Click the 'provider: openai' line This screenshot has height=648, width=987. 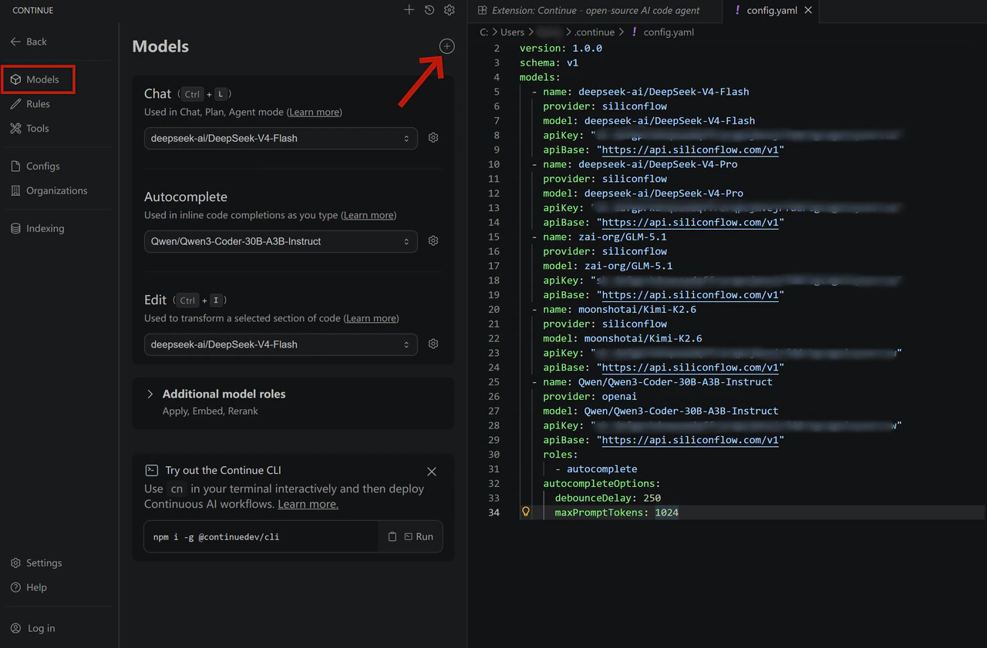tap(590, 397)
